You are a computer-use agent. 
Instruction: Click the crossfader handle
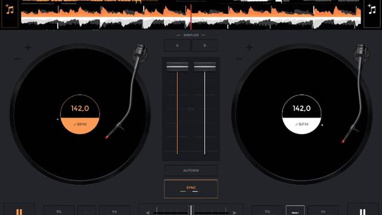(191, 211)
